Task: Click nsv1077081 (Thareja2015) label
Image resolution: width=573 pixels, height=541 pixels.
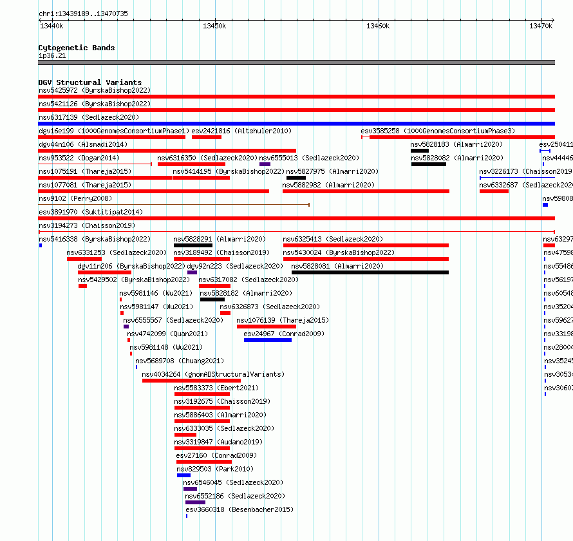Action: tap(85, 185)
